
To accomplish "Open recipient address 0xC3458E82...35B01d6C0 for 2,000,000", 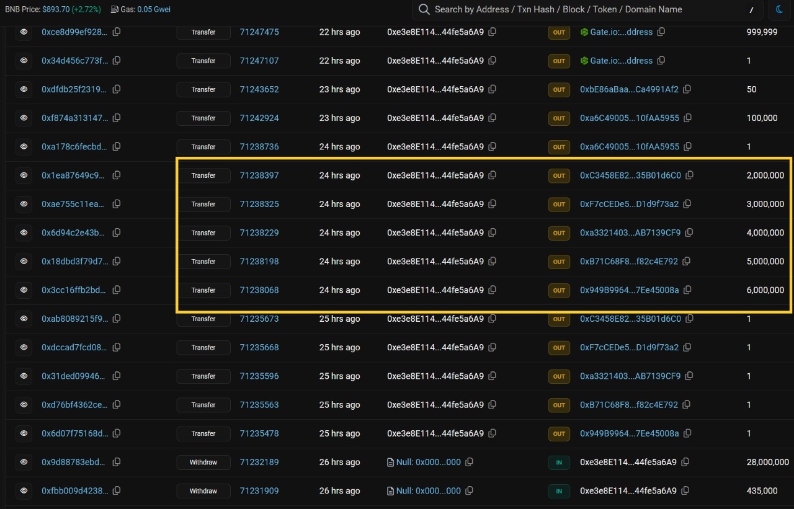I will coord(630,175).
